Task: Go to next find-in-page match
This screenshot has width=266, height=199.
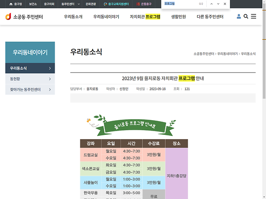Action: point(218,4)
